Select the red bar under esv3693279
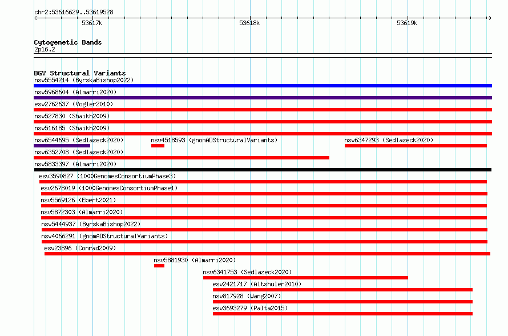 pyautogui.click(x=343, y=314)
